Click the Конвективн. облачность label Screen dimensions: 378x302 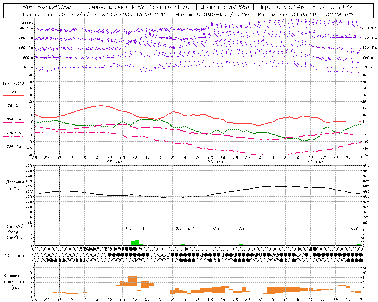15,281
